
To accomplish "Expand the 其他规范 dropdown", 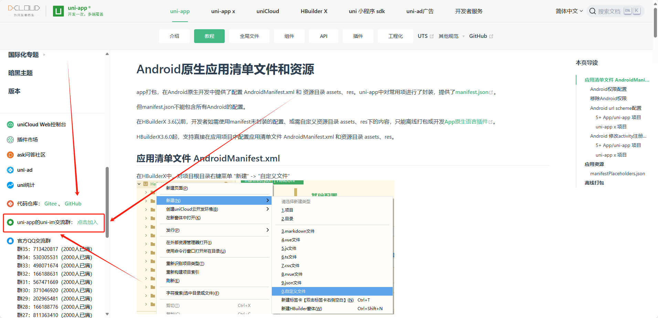I will click(x=452, y=36).
